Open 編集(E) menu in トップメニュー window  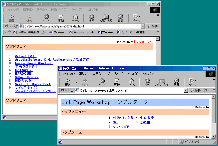[83, 74]
